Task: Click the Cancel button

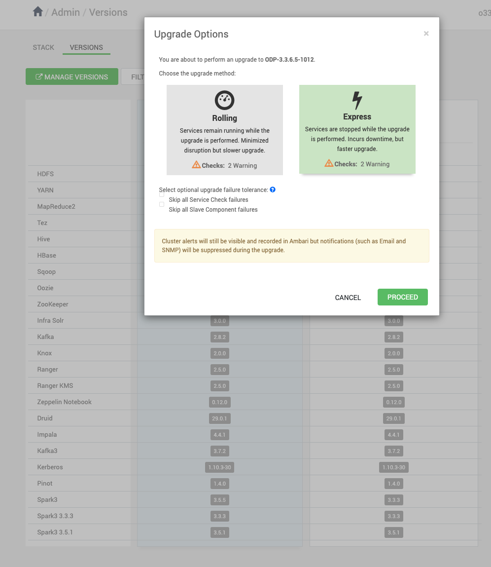Action: [348, 297]
